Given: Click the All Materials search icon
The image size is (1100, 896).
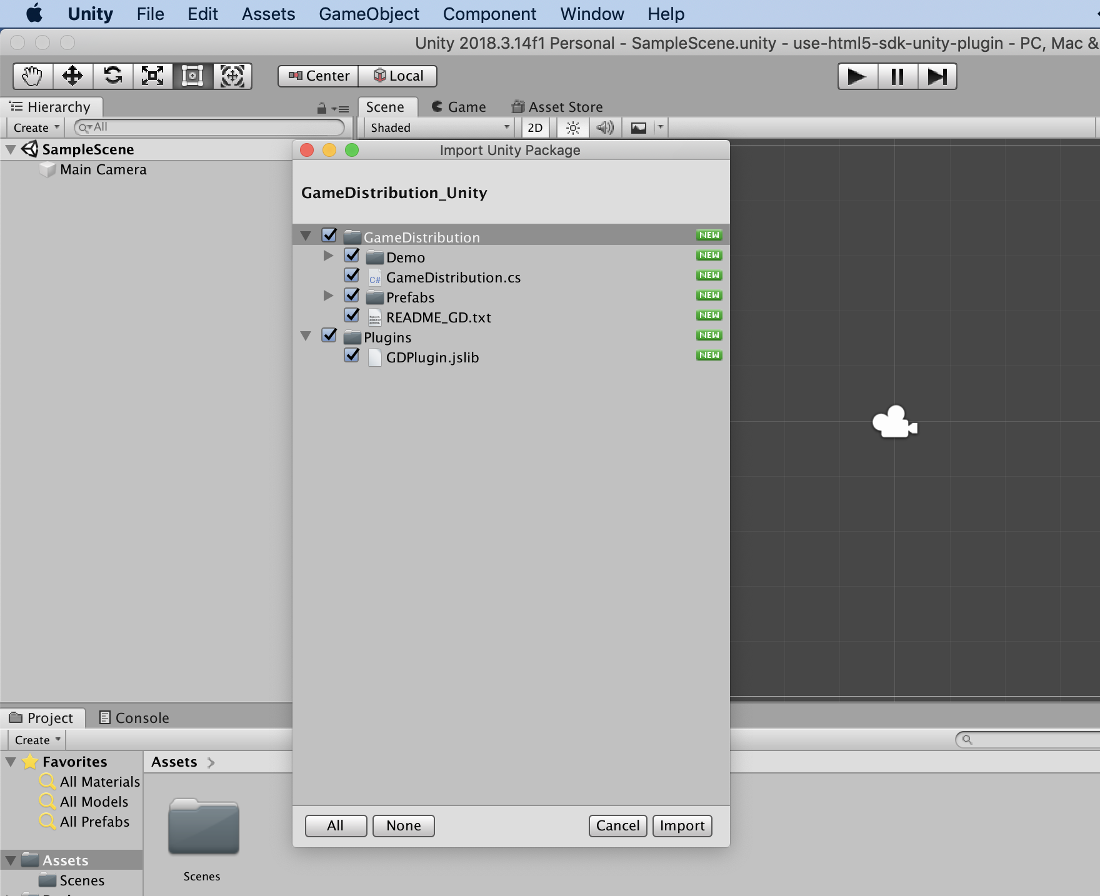Looking at the screenshot, I should click(47, 781).
